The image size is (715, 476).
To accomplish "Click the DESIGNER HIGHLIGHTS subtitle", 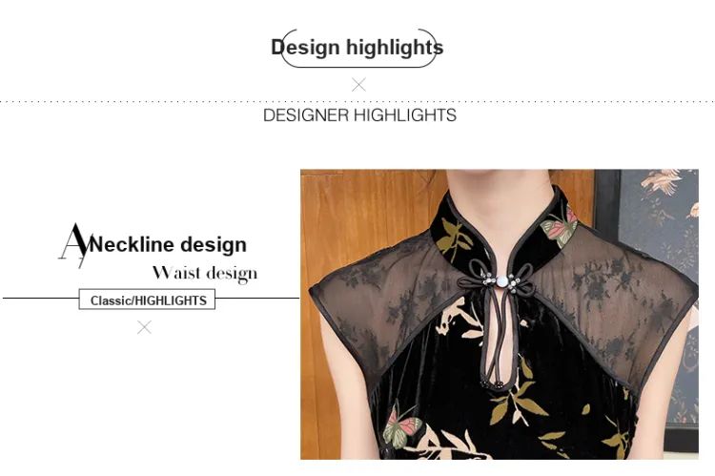I will pos(359,115).
